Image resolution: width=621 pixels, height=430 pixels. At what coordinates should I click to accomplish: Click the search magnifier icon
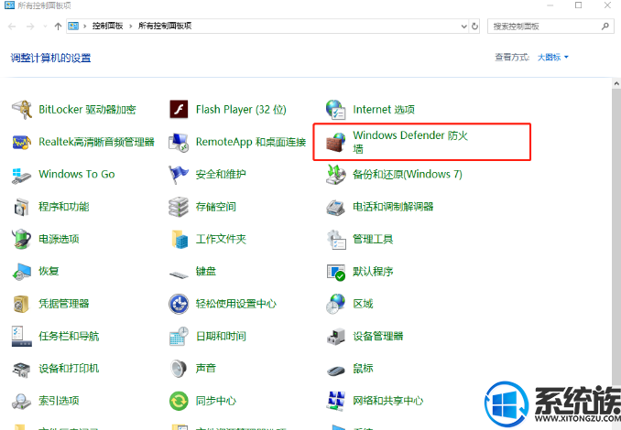[x=605, y=27]
